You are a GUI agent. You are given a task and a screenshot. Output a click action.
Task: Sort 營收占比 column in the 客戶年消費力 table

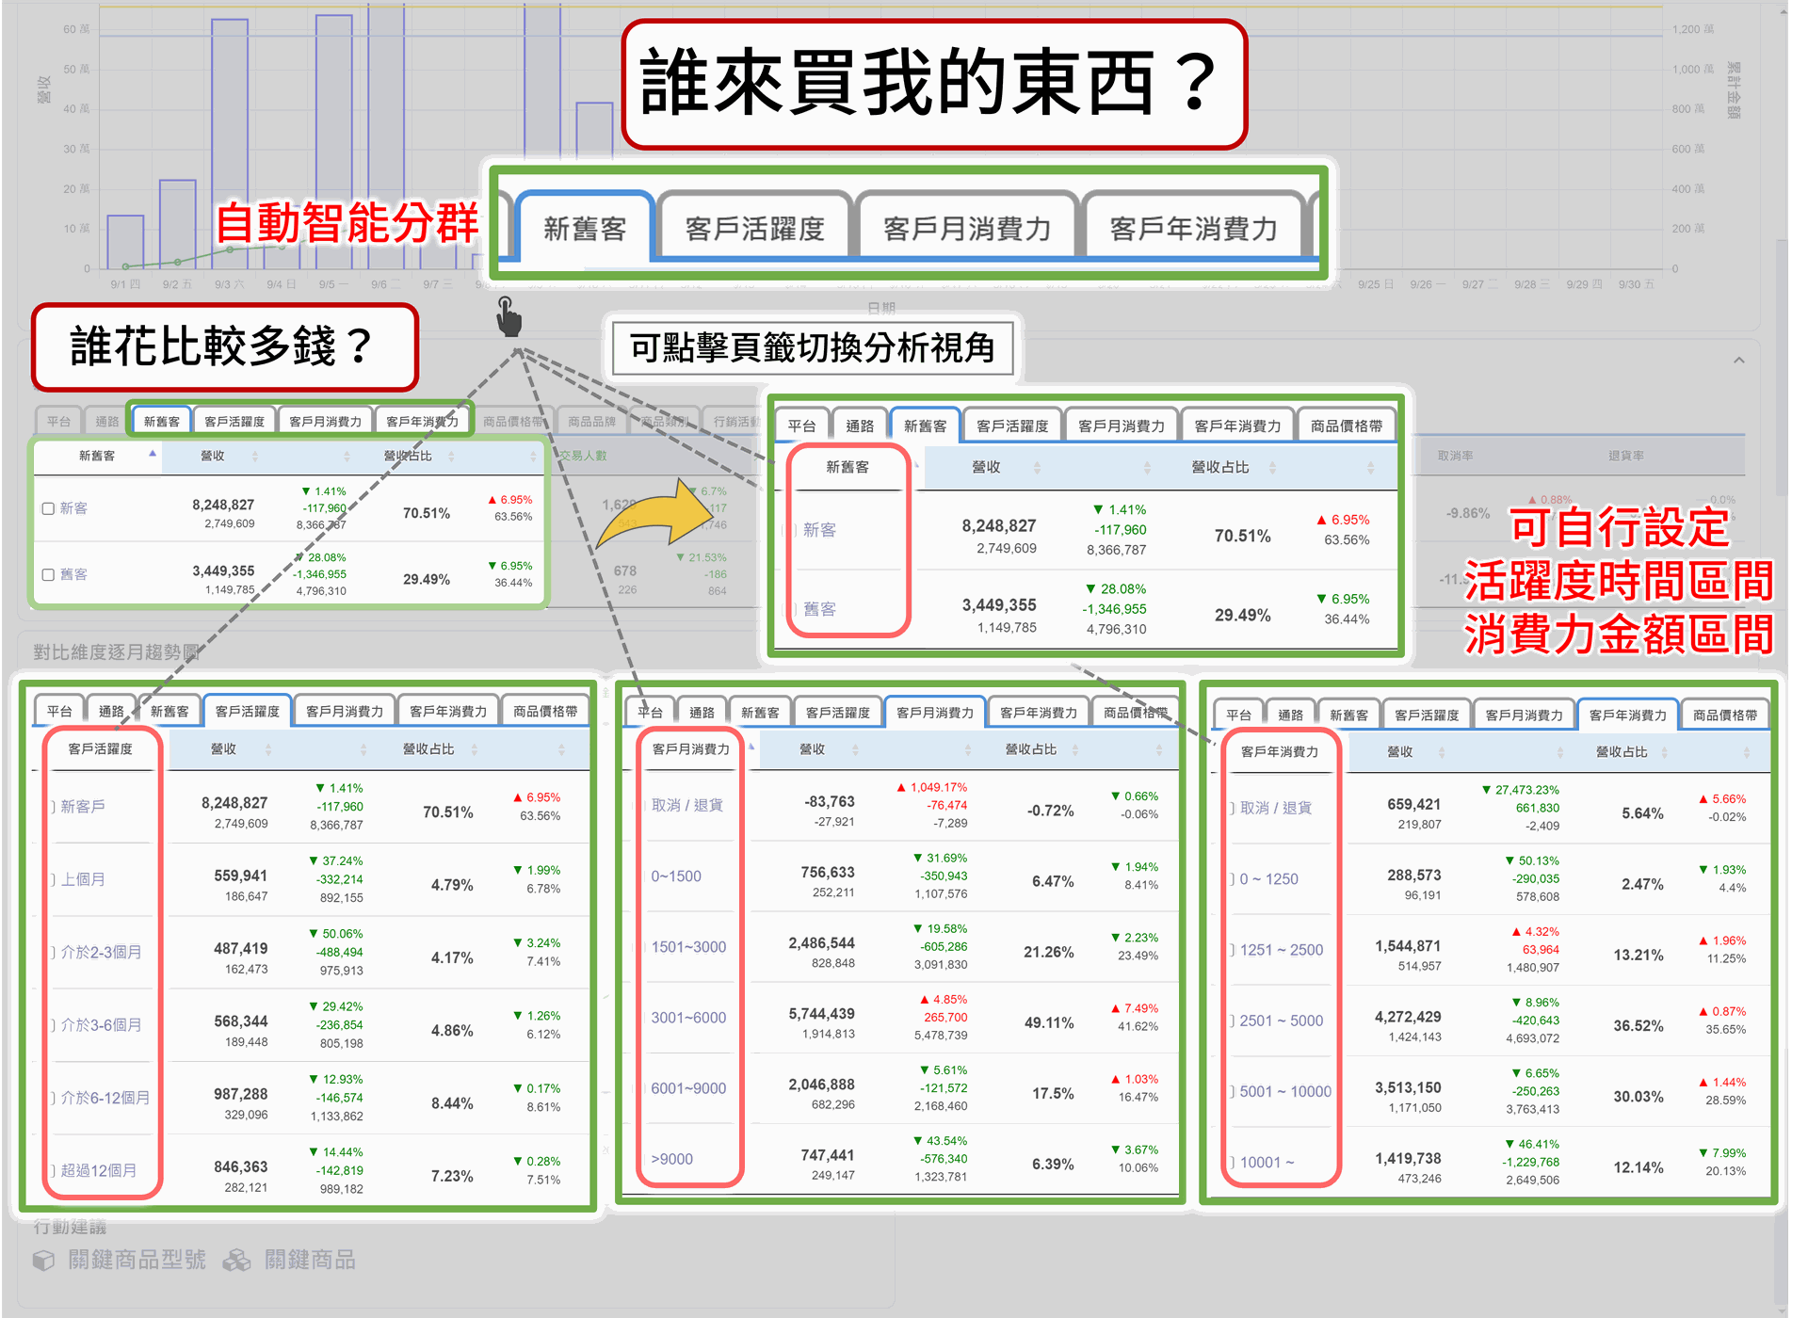[x=1664, y=752]
